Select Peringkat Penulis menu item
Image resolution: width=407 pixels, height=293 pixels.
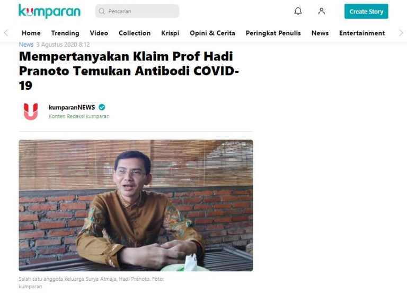click(x=273, y=33)
